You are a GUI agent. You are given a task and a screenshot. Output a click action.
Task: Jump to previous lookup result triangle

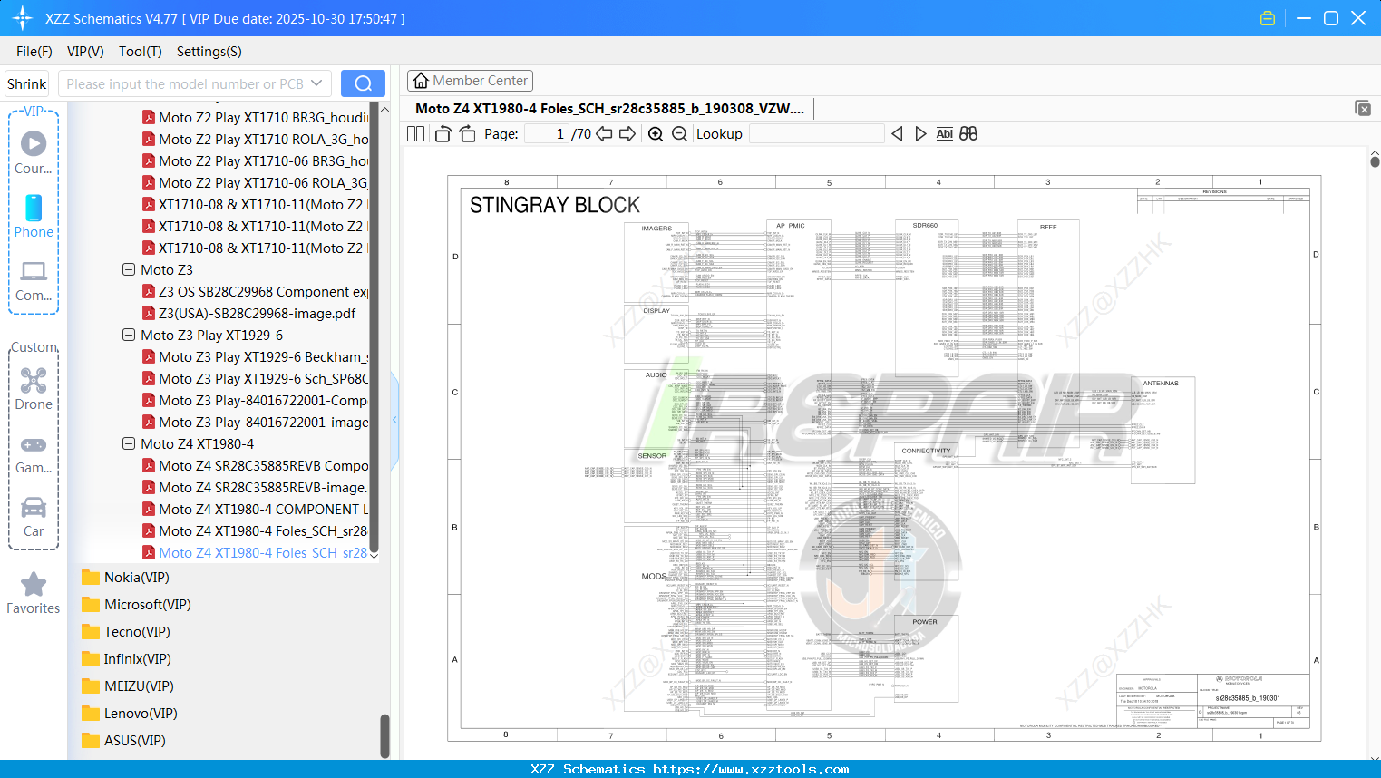pos(897,134)
